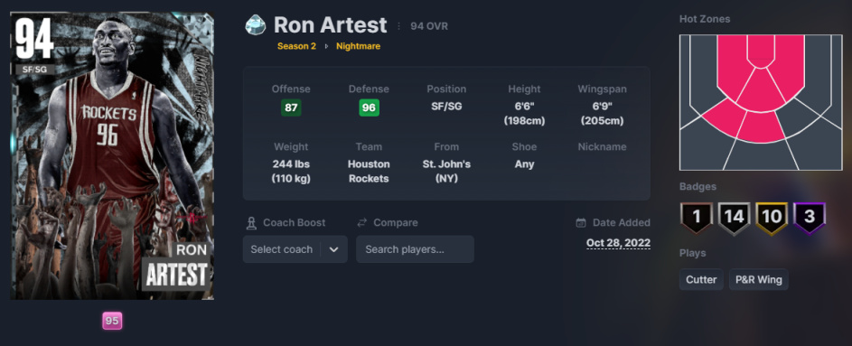Click the Oct 28, 2022 date link

click(x=618, y=243)
